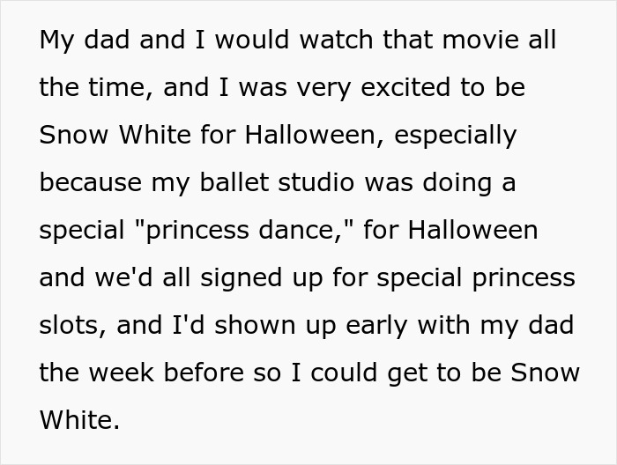Click the opening word "My" of the paragraph
Screen dimensions: 617x465
58,41
